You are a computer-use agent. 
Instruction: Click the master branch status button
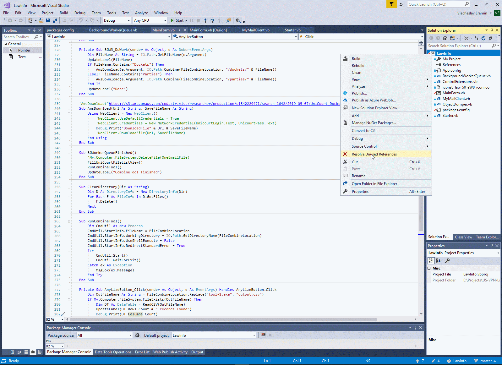point(485,361)
